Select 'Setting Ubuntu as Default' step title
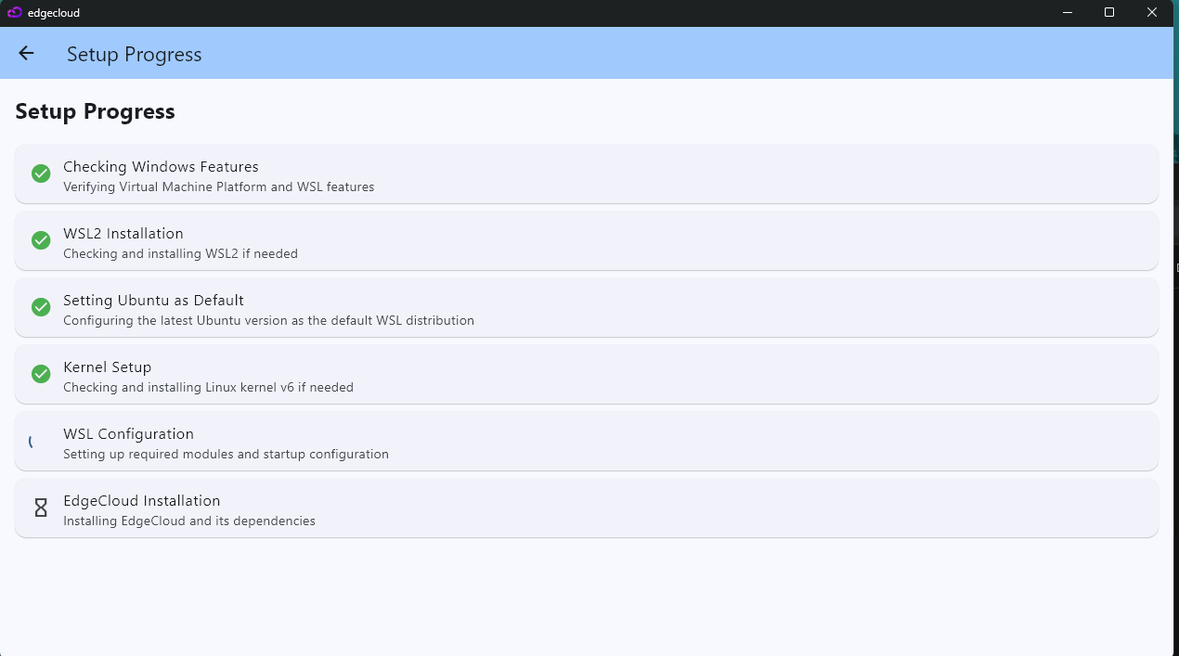The height and width of the screenshot is (656, 1179). click(x=153, y=301)
